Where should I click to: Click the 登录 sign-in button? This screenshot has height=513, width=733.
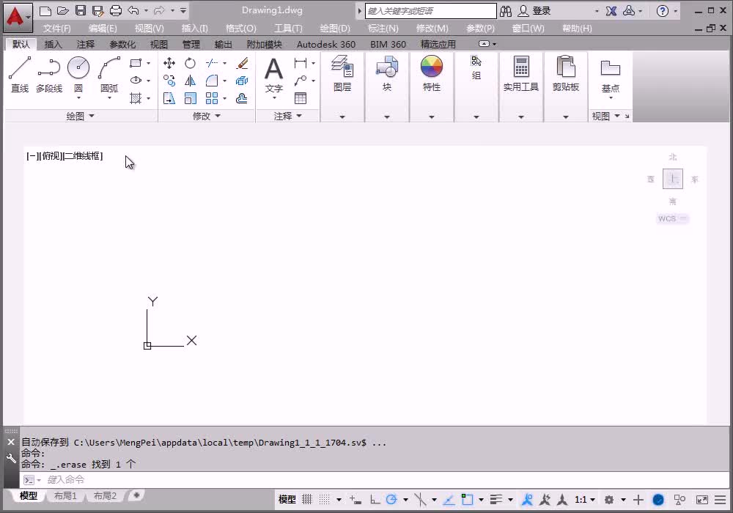coord(535,11)
